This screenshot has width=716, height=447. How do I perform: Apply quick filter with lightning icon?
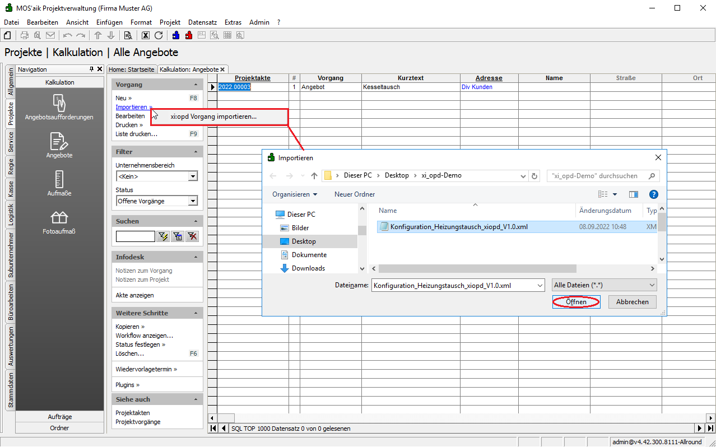pyautogui.click(x=163, y=236)
